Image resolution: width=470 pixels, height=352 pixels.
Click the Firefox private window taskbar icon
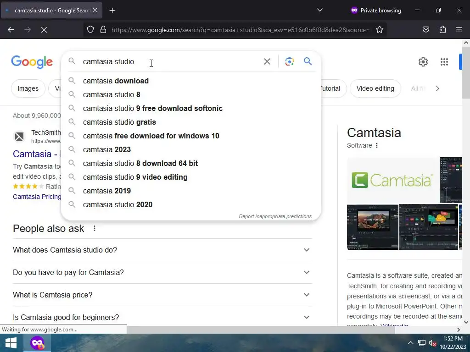point(37,343)
